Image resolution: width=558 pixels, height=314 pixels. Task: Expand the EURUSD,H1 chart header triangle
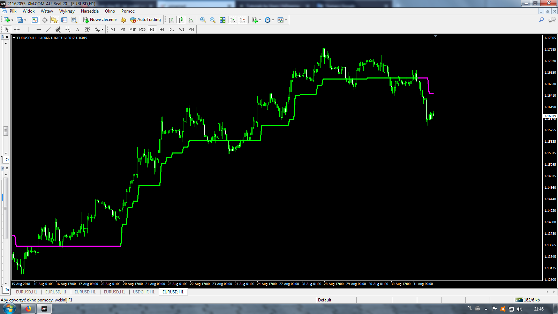pyautogui.click(x=14, y=38)
